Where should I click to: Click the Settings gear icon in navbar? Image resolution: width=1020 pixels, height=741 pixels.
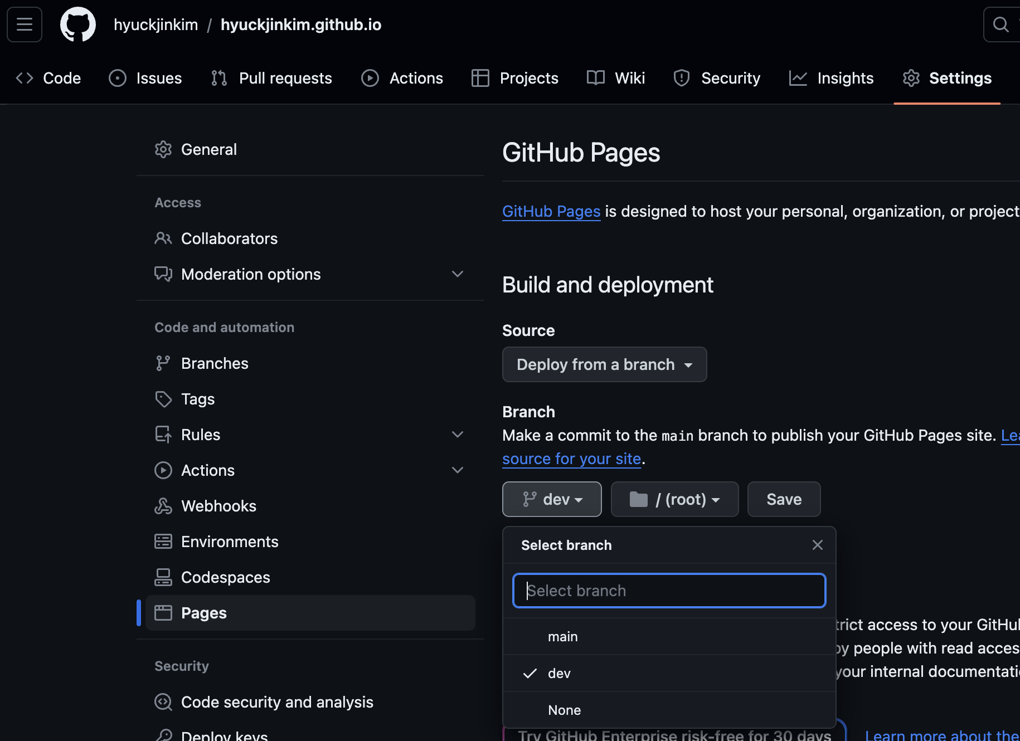pos(911,78)
